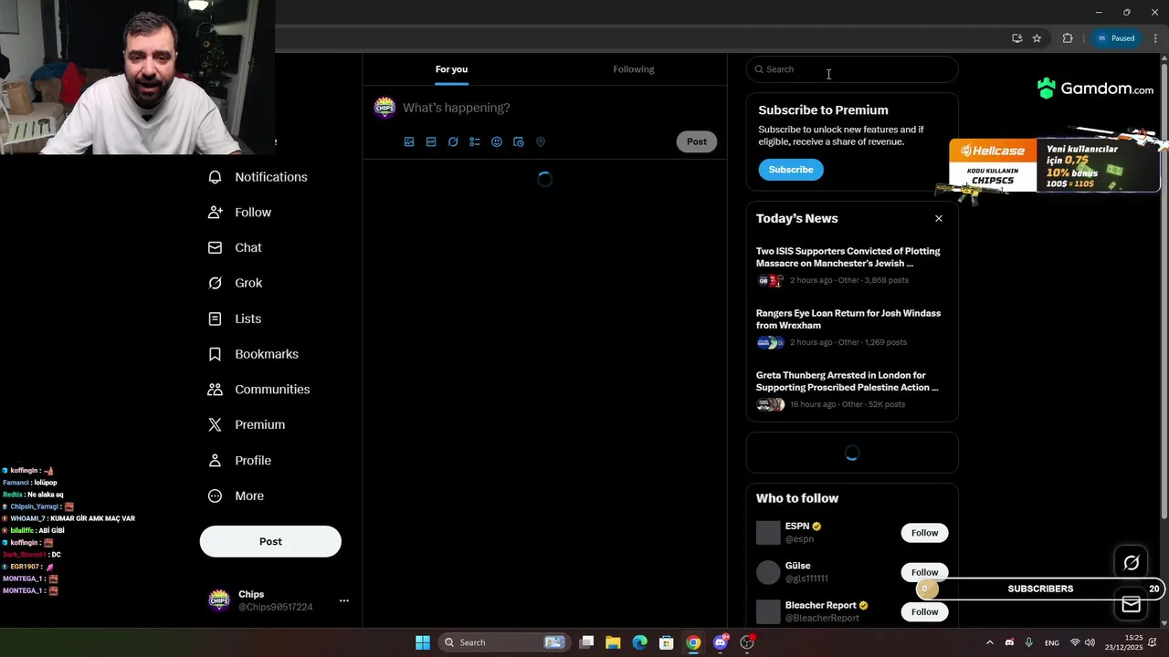Open the ENG language switcher
This screenshot has height=657, width=1169.
click(1052, 642)
